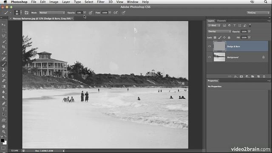
Task: Click the Delete layer trash icon
Action: pyautogui.click(x=264, y=76)
